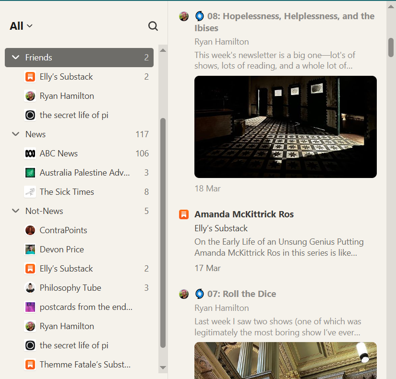Screen dimensions: 396x379
Task: Click secret life of pi icon under Not-News
Action: [x=30, y=345]
